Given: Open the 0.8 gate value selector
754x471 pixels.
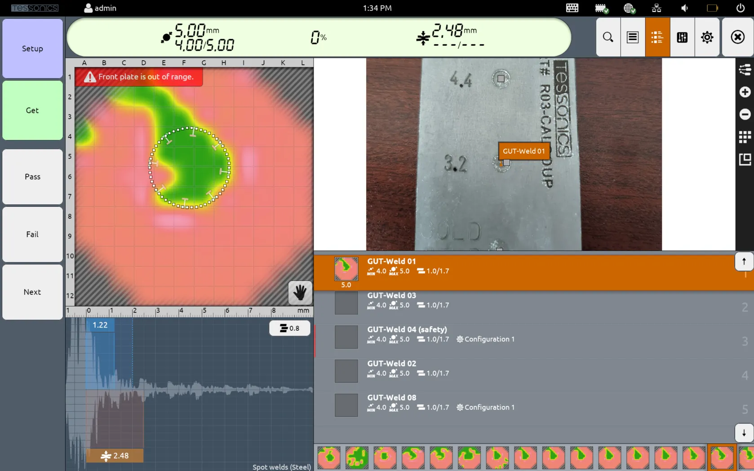Looking at the screenshot, I should point(290,328).
